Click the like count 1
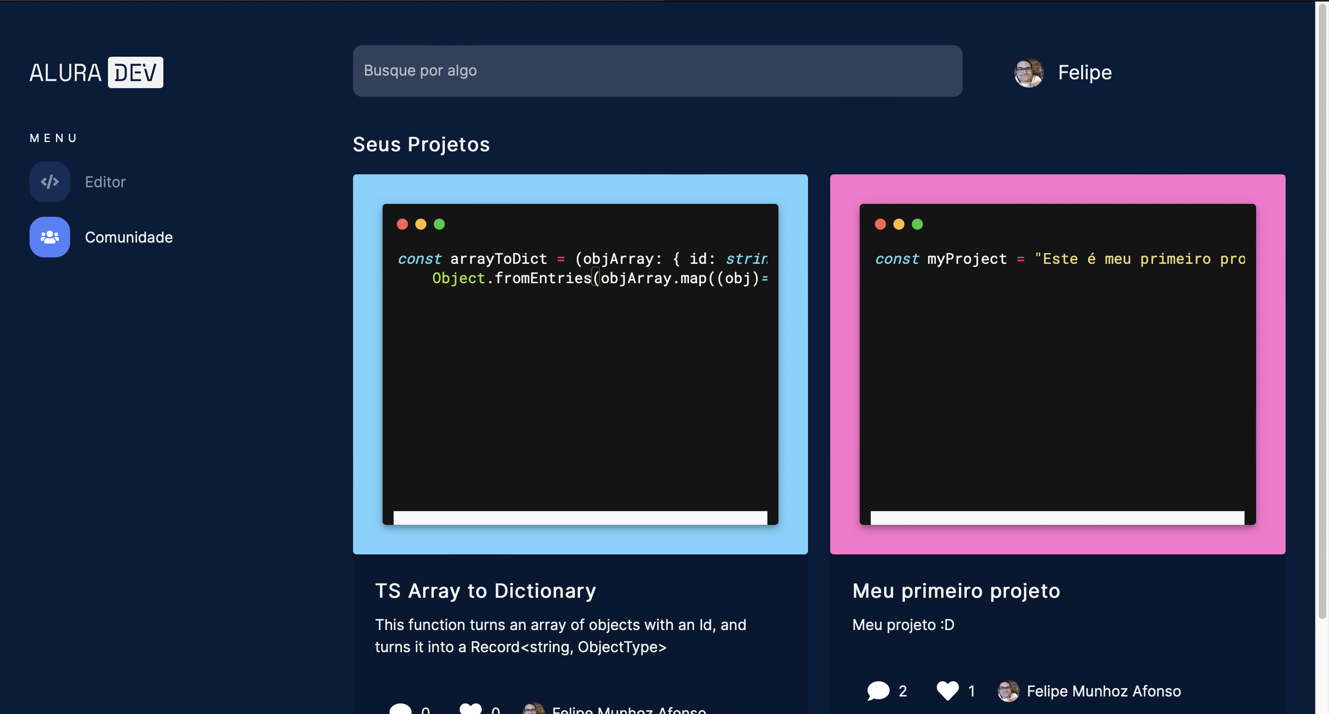 tap(971, 691)
